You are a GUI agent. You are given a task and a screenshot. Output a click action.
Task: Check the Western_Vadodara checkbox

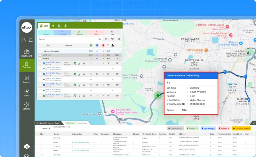tap(40, 51)
